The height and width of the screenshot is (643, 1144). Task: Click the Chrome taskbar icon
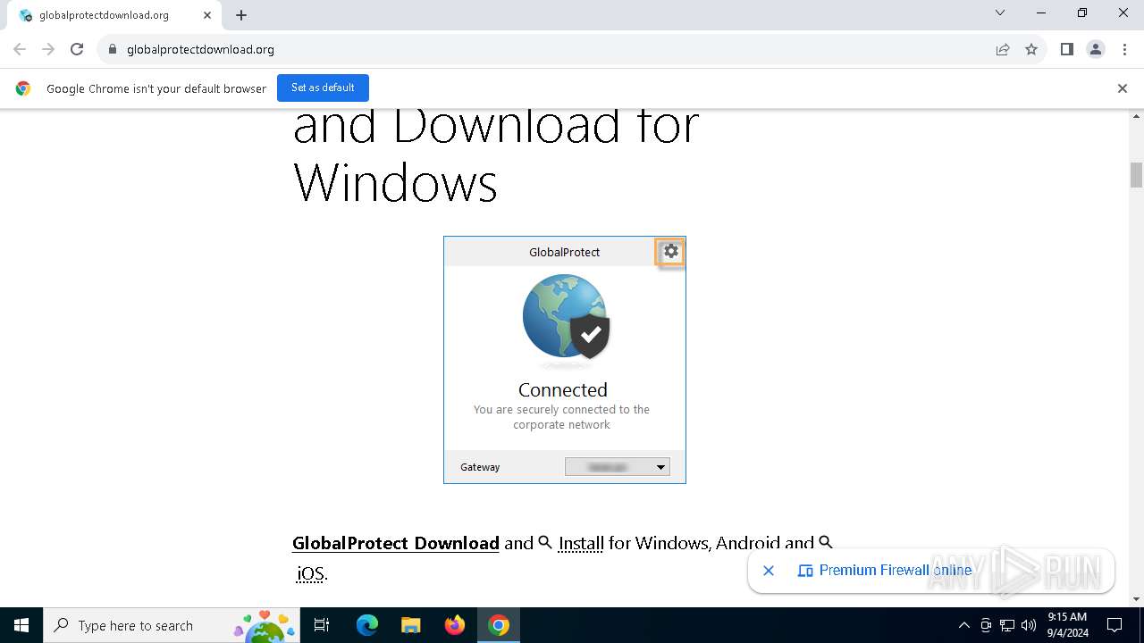pos(499,625)
